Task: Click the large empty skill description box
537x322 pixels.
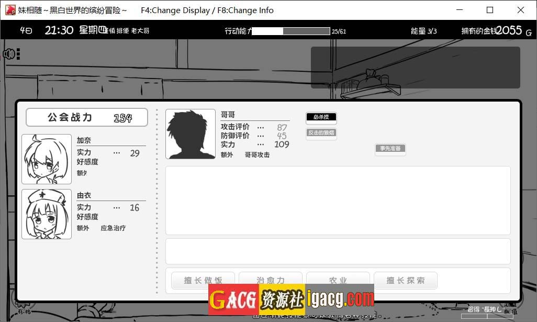Action: pos(338,201)
